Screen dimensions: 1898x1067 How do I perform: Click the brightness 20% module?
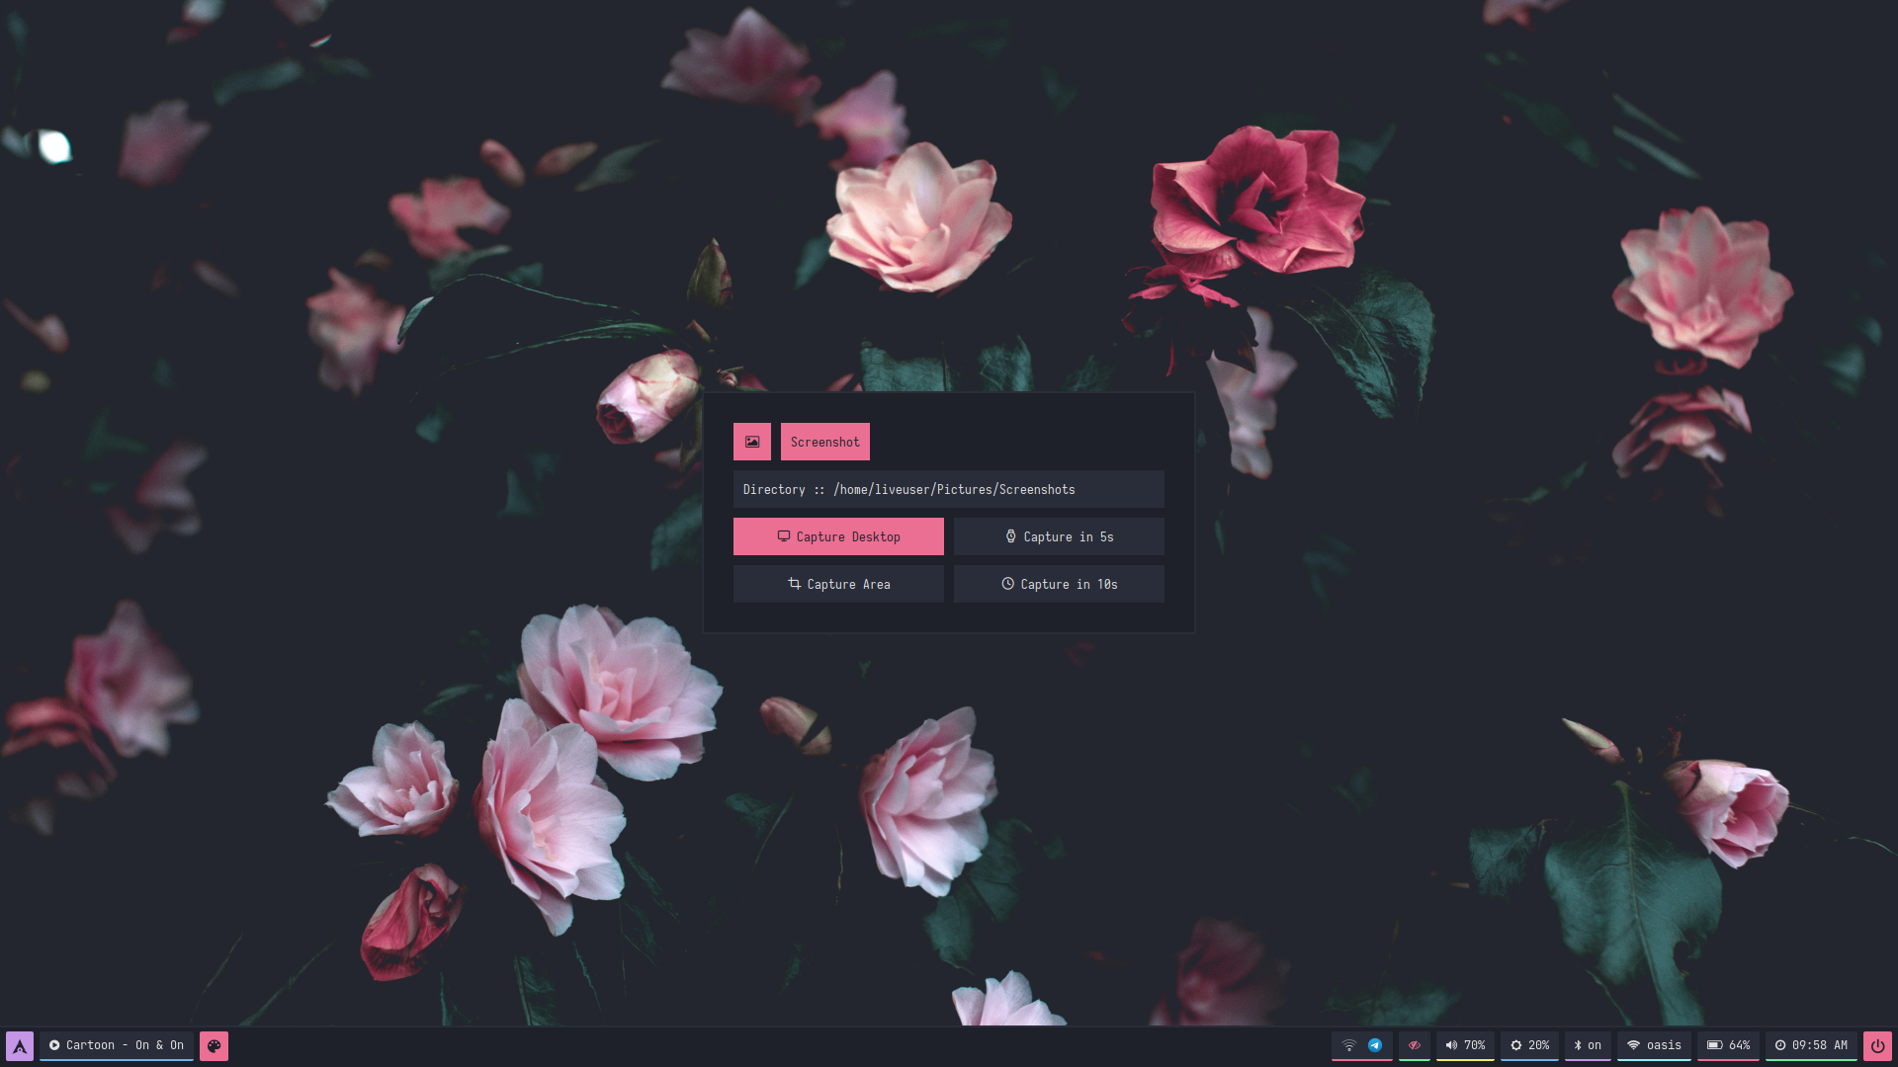coord(1529,1045)
